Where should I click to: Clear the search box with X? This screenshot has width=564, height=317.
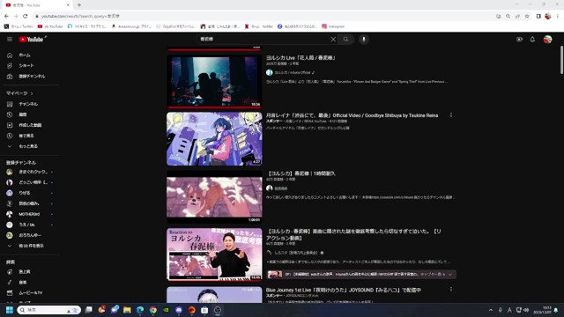(333, 39)
